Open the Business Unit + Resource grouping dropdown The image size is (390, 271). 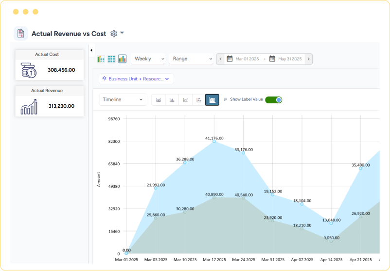coord(136,79)
